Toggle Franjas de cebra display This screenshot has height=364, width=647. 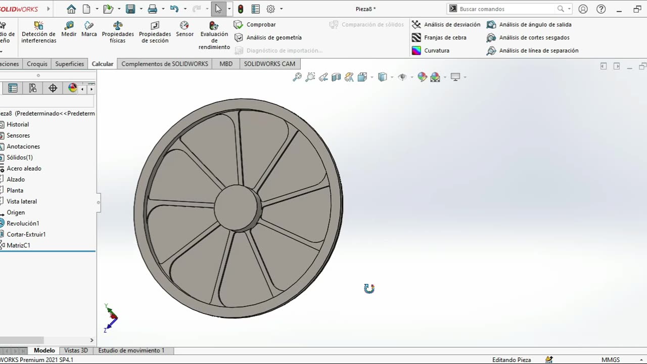pos(439,37)
